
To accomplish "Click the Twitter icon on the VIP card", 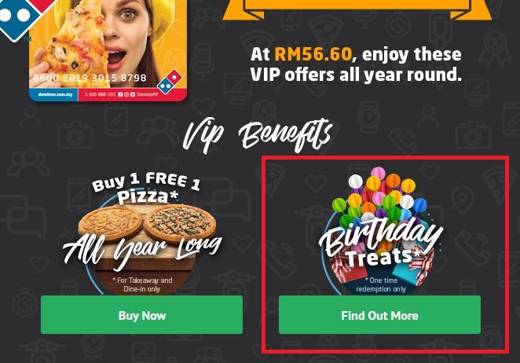I will 132,94.
